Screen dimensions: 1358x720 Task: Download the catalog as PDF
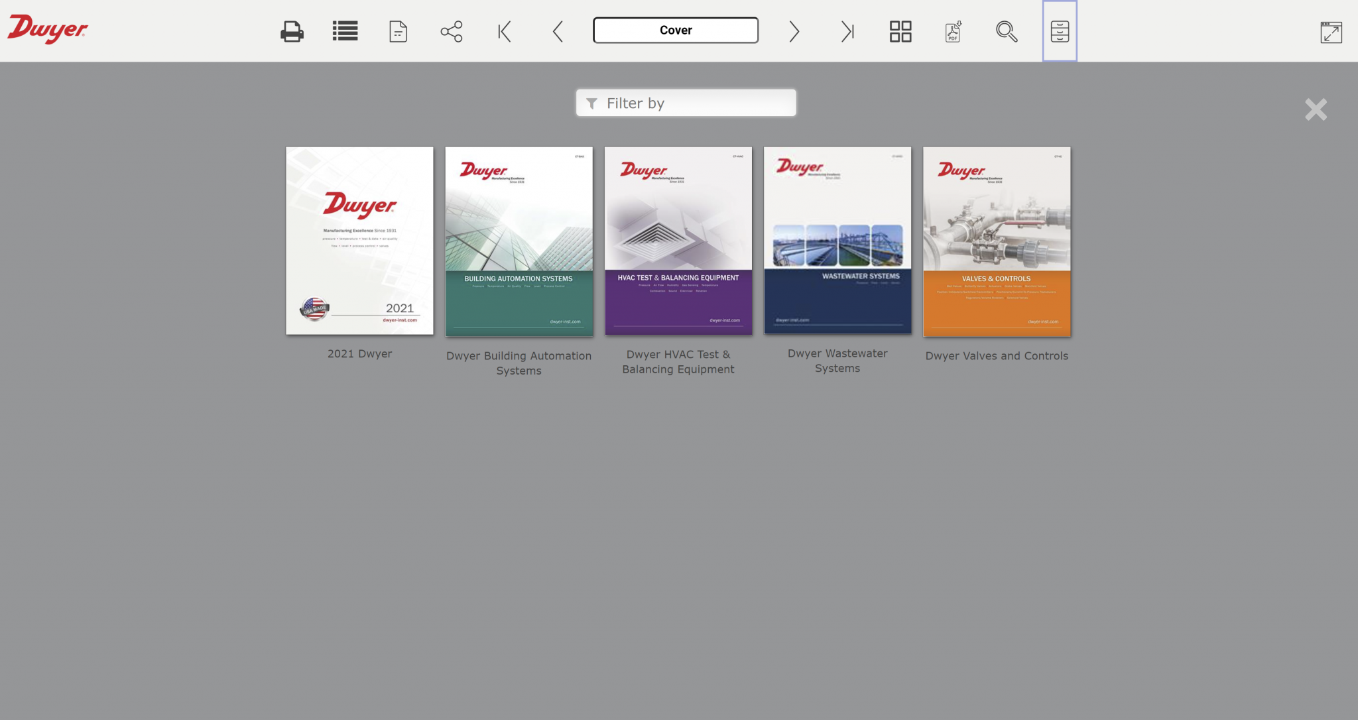tap(953, 30)
